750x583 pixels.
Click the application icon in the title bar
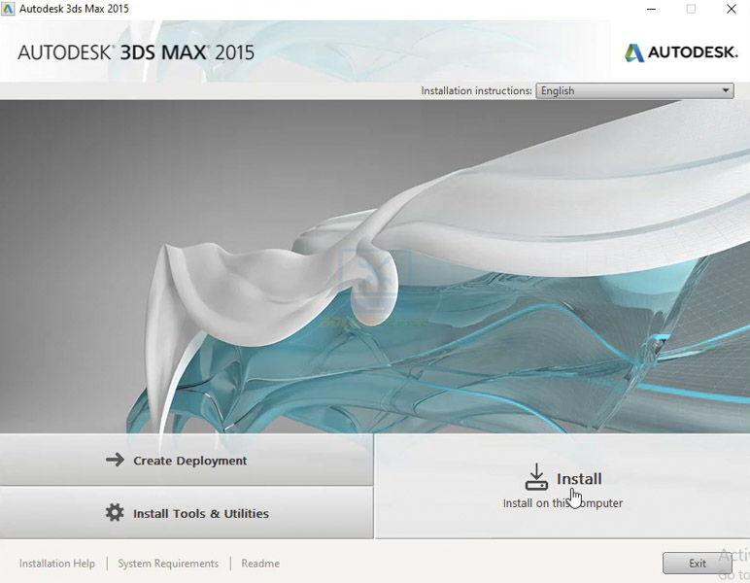tap(9, 9)
